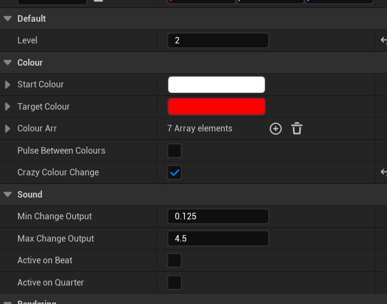Empty the Colour Arr array with trash icon
387x304 pixels.
(297, 129)
